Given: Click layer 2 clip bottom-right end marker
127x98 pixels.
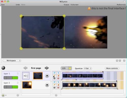Looking at the screenshot, I should (117, 89).
